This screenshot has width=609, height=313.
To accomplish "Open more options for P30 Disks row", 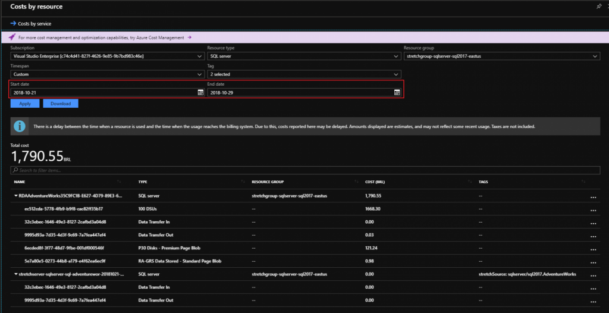I will pos(593,249).
